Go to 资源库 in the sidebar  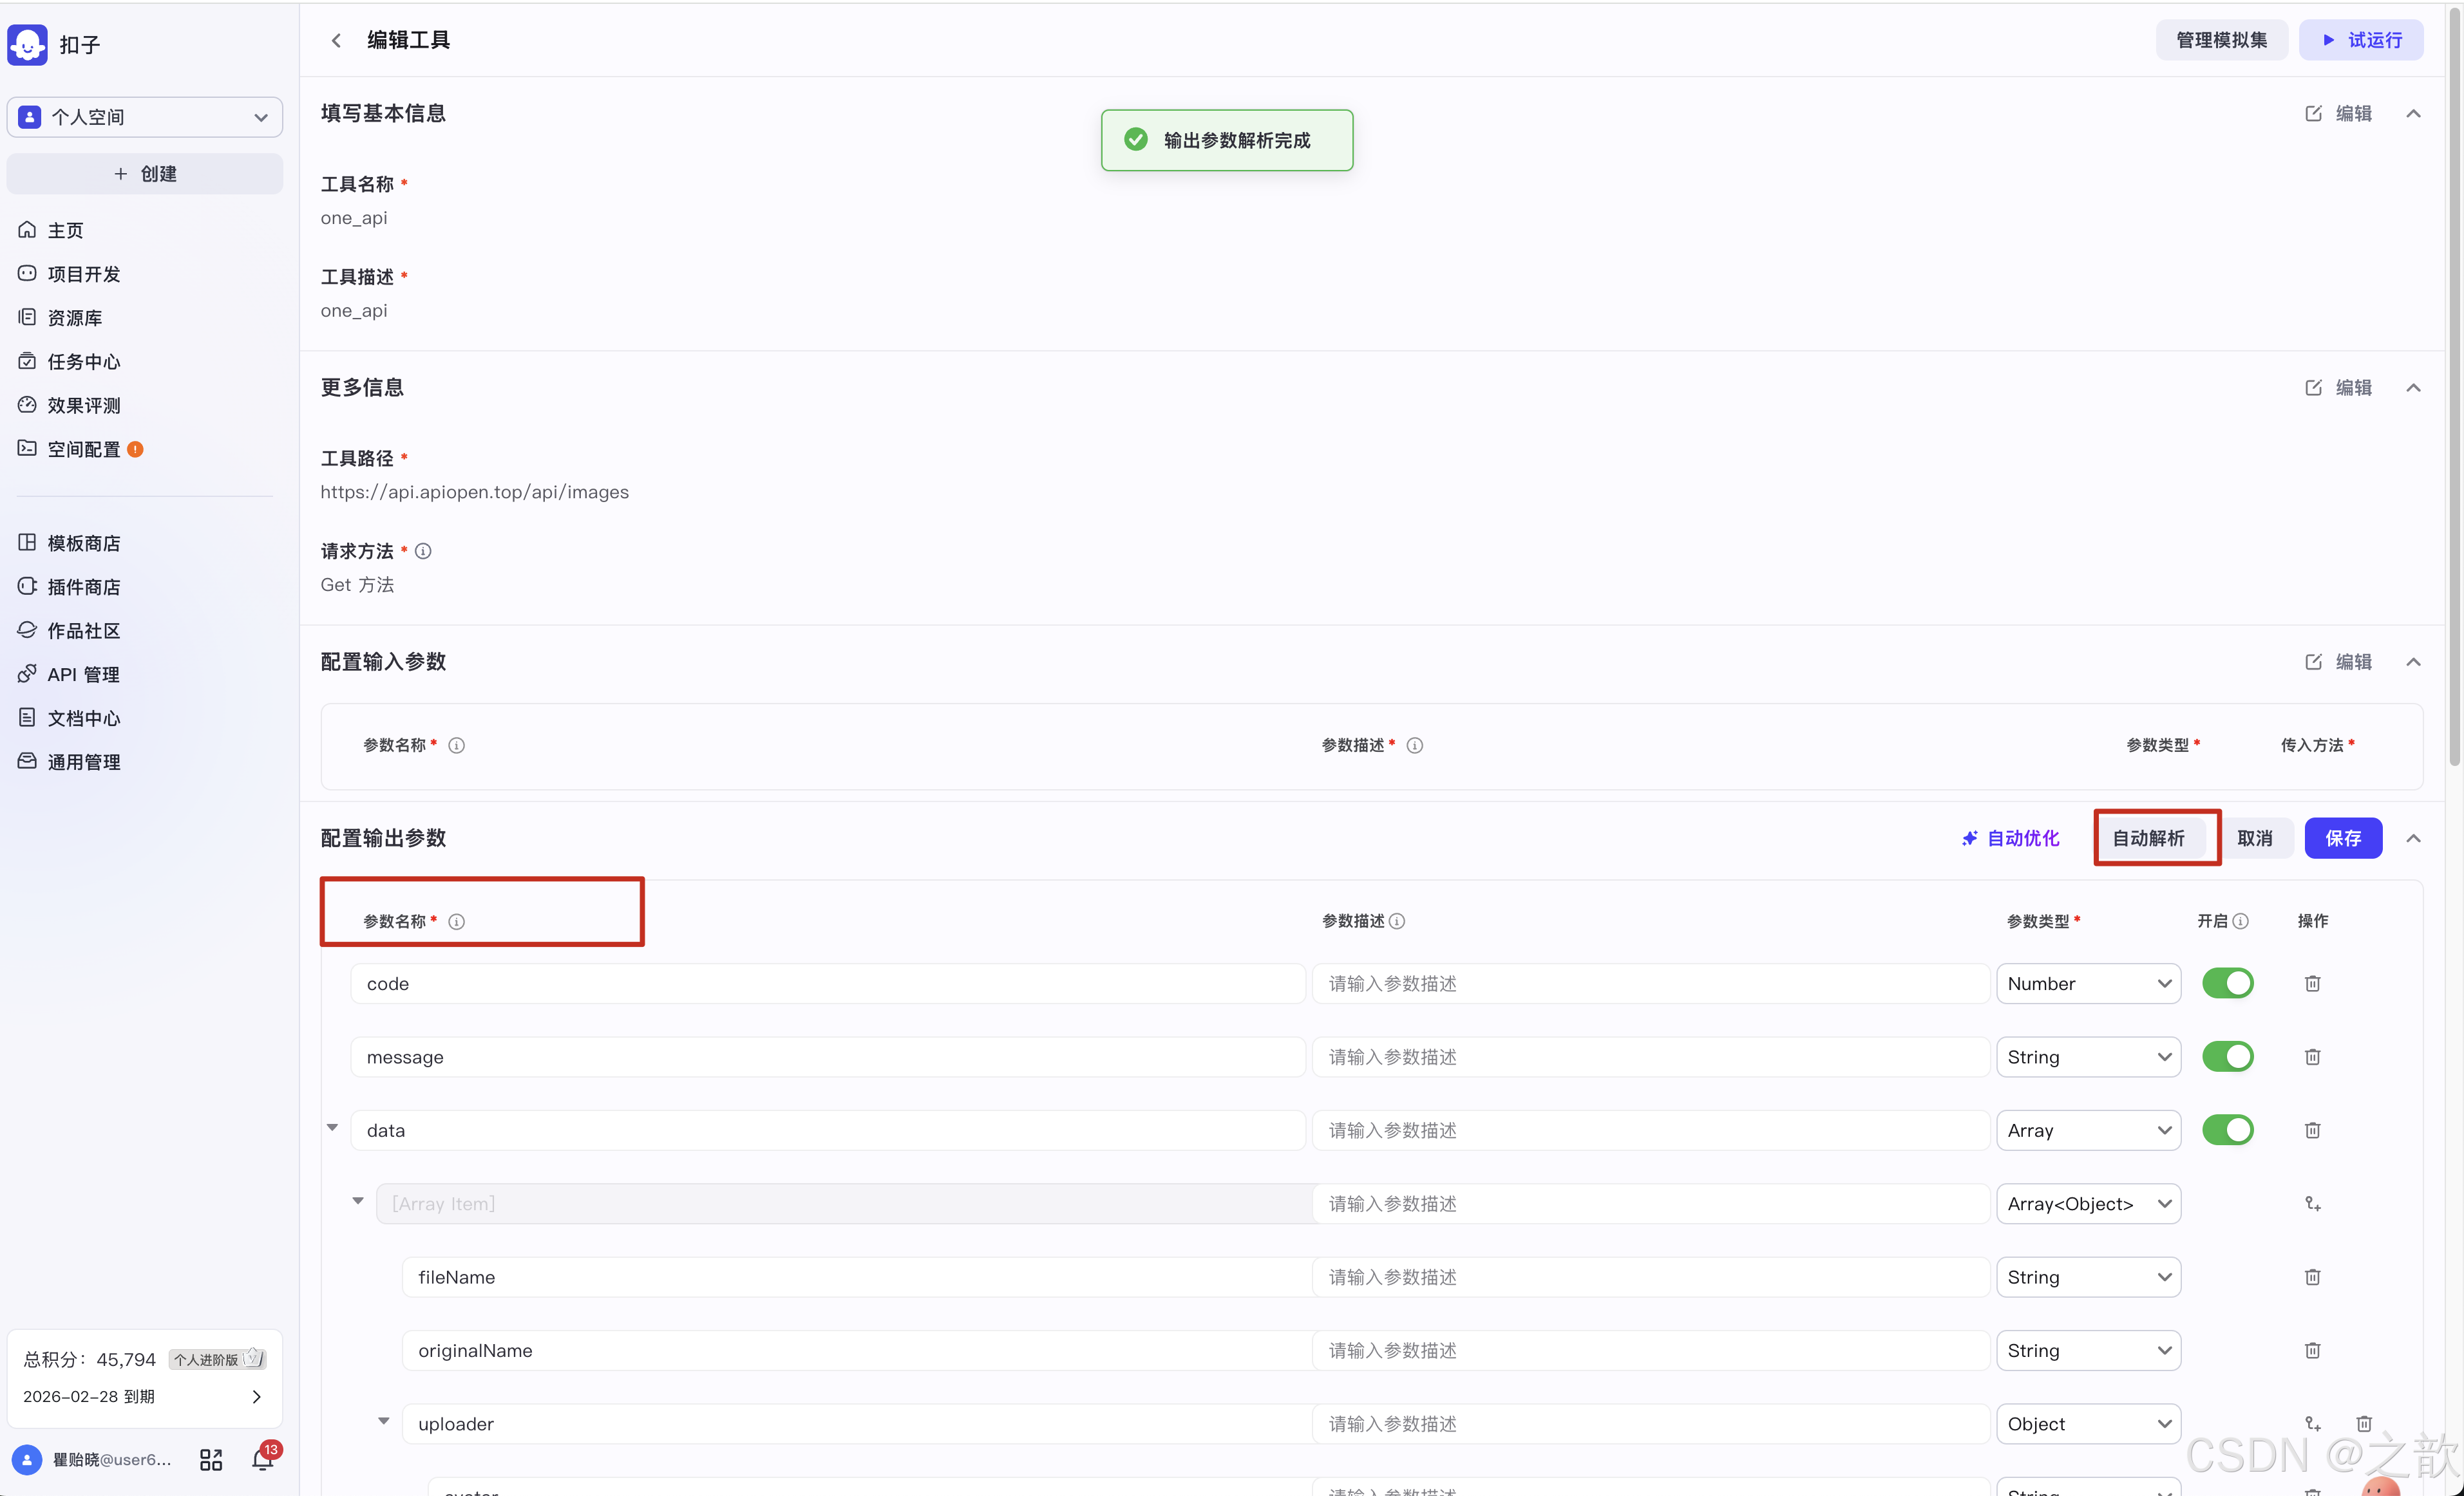pyautogui.click(x=75, y=318)
